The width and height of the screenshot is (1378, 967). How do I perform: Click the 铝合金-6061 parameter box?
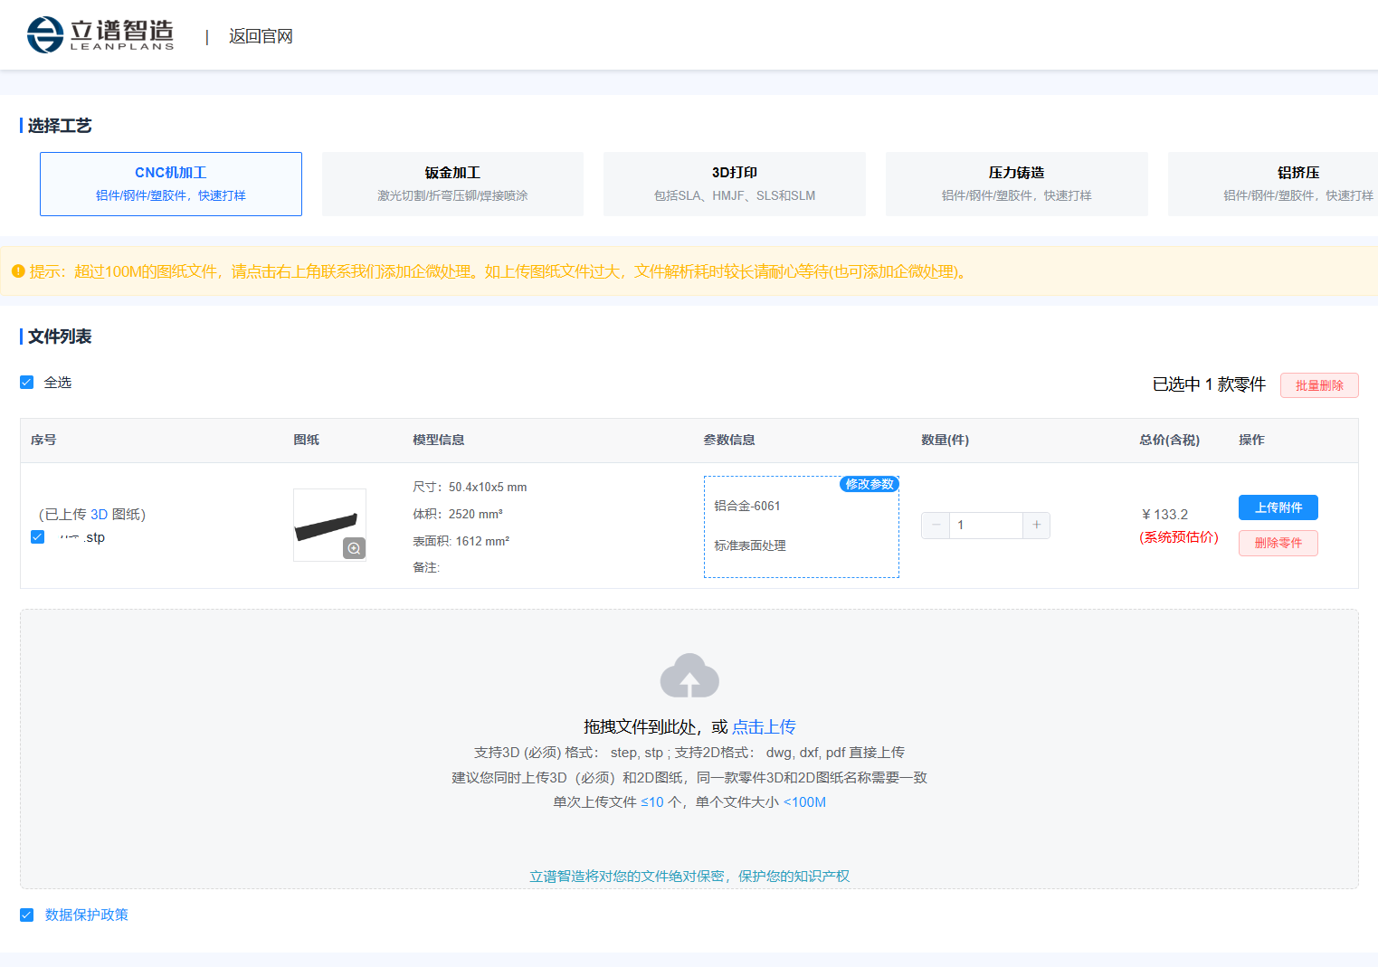click(802, 526)
